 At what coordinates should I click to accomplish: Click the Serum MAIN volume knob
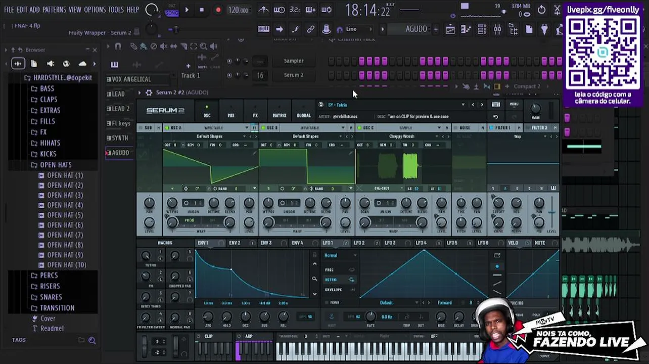(535, 108)
